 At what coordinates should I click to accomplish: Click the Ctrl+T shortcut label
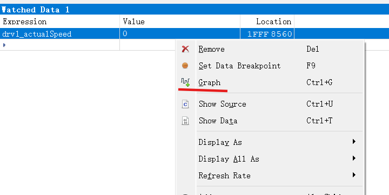coord(319,121)
